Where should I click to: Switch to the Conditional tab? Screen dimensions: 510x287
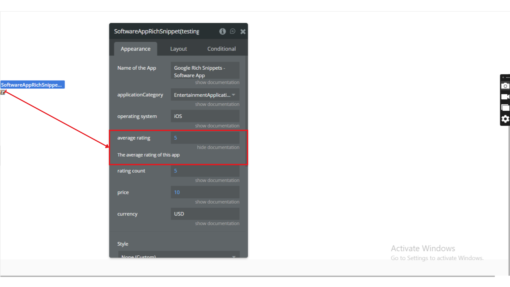pyautogui.click(x=222, y=49)
